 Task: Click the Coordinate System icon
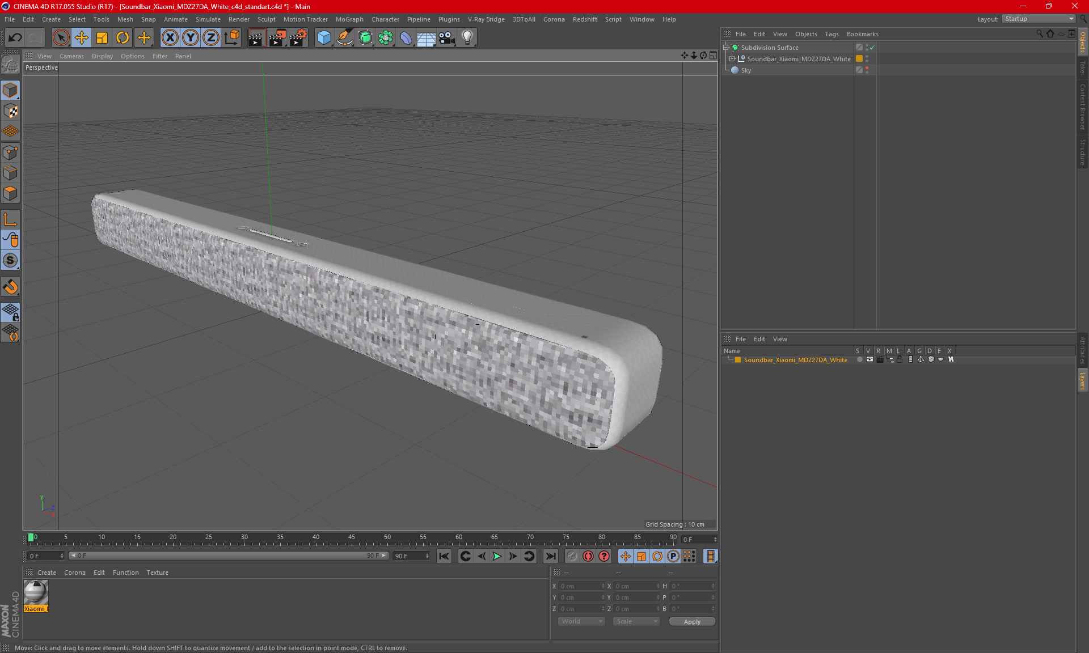(x=231, y=37)
